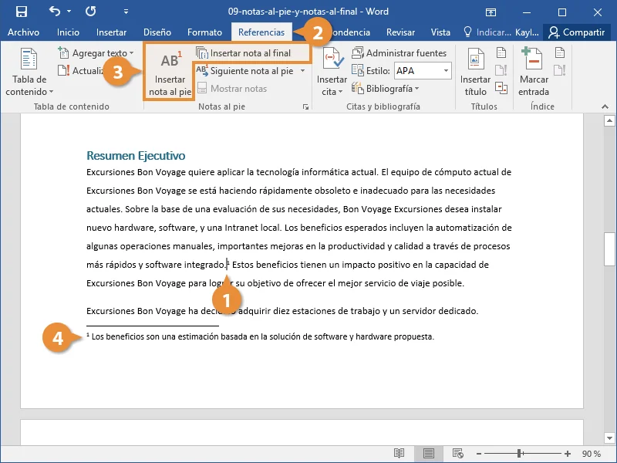Open the Undo history dropdown arrow

click(69, 11)
